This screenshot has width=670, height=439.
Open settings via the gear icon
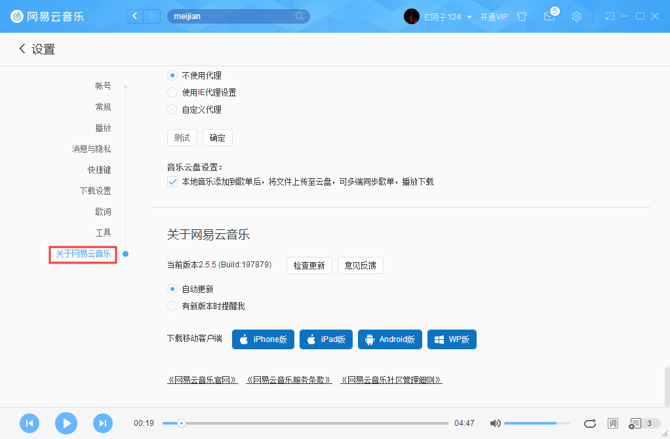576,16
